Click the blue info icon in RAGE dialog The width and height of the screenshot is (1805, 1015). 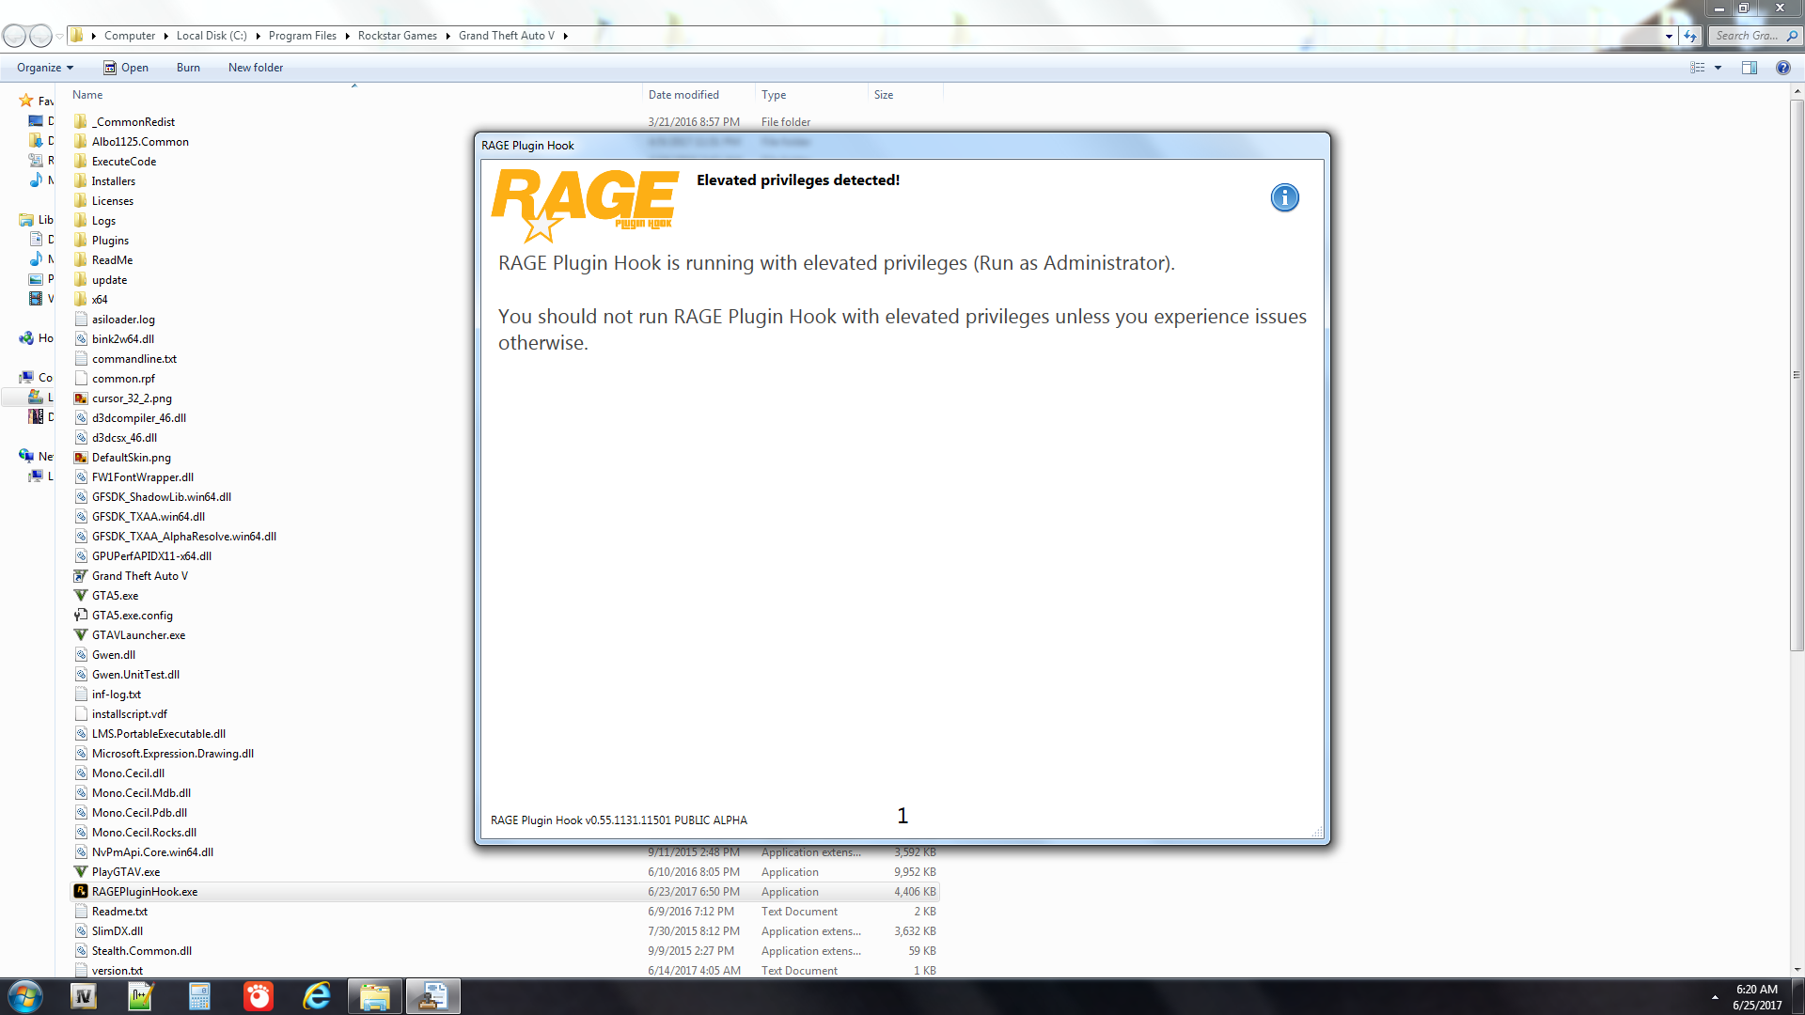[1284, 197]
